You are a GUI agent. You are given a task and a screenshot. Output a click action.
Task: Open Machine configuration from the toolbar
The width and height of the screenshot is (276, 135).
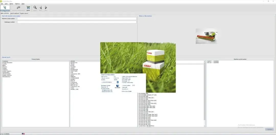coord(18,8)
